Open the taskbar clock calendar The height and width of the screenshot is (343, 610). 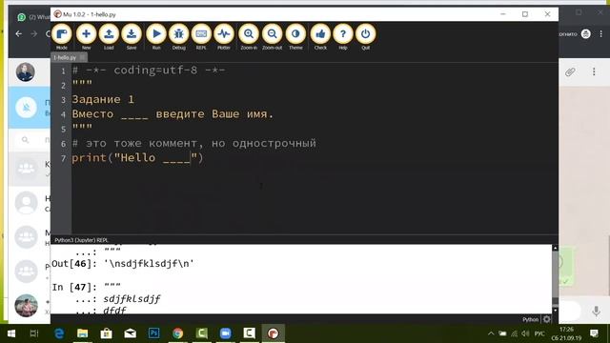click(567, 333)
